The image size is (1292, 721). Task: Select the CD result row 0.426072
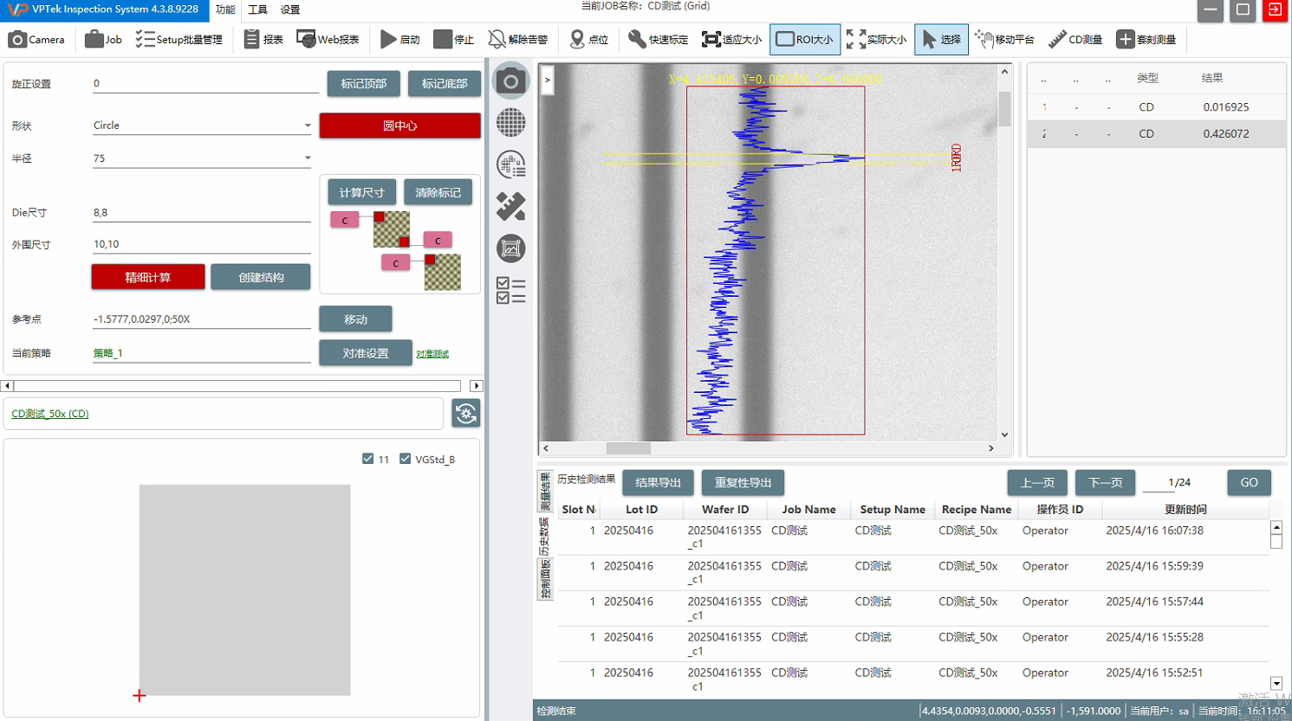click(1156, 134)
